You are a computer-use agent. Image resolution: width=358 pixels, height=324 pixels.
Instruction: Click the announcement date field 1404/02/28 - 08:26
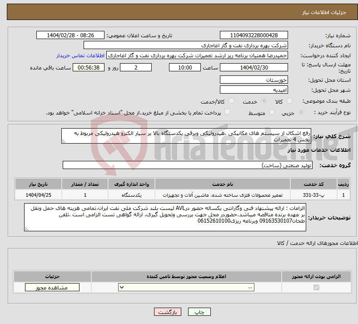[x=70, y=35]
